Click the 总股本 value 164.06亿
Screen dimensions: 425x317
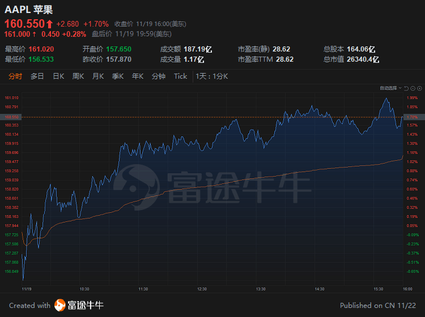tap(361, 49)
